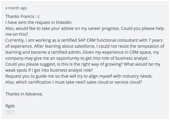Click the line starting "Request you to guide"
Viewport: 171px width, 121px height.
79,76
